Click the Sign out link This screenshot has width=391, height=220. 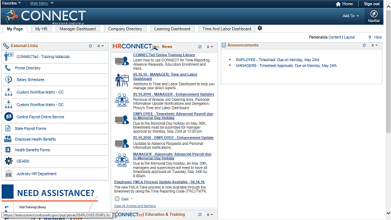click(x=371, y=4)
